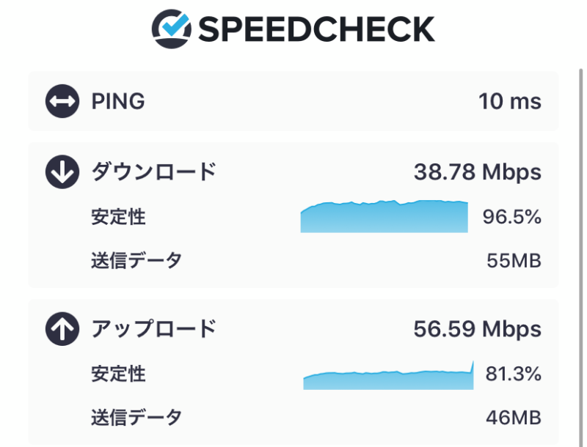Click the PING double-arrow icon

coord(62,101)
